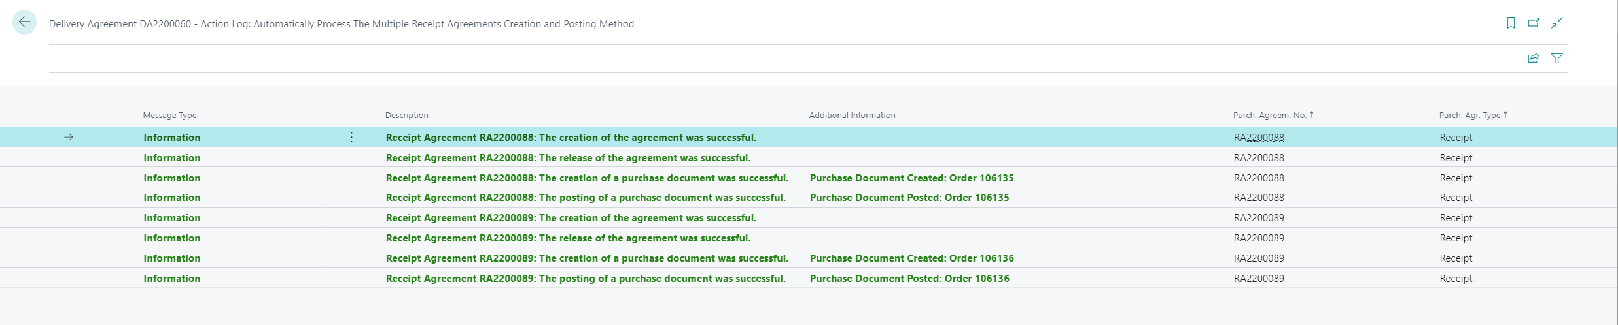
Task: Sort by Message Type column header
Action: pyautogui.click(x=169, y=116)
